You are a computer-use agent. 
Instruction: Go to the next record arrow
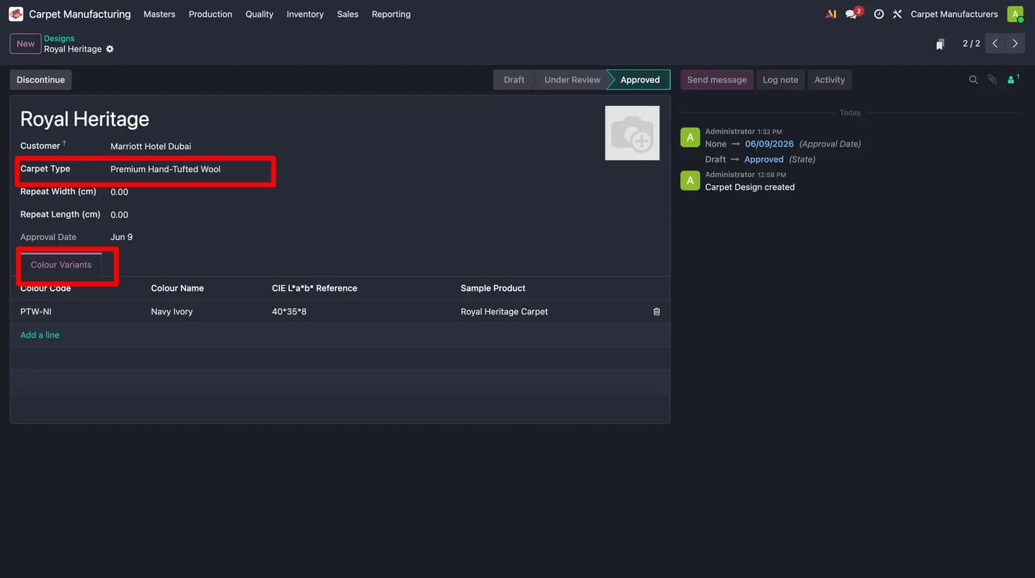click(x=1015, y=43)
